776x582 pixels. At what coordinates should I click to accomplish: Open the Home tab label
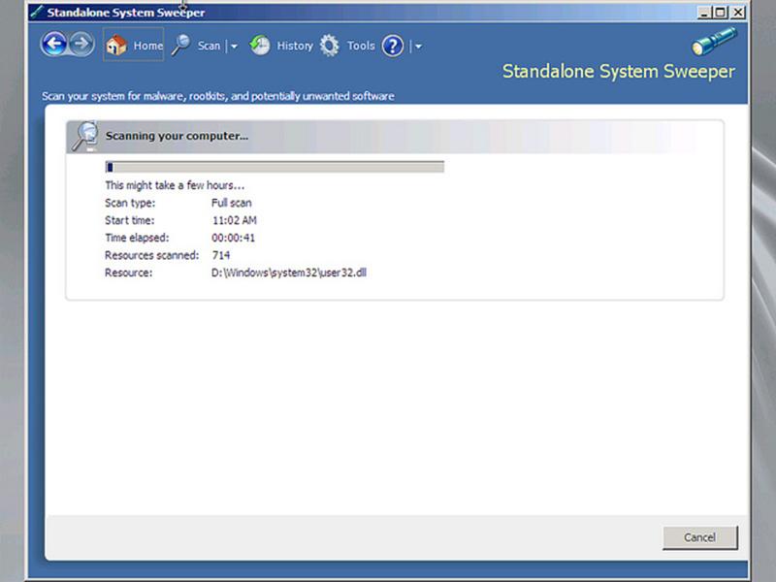pos(148,46)
